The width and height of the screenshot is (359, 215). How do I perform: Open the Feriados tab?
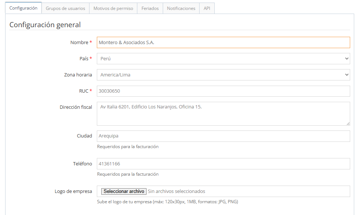pyautogui.click(x=150, y=8)
